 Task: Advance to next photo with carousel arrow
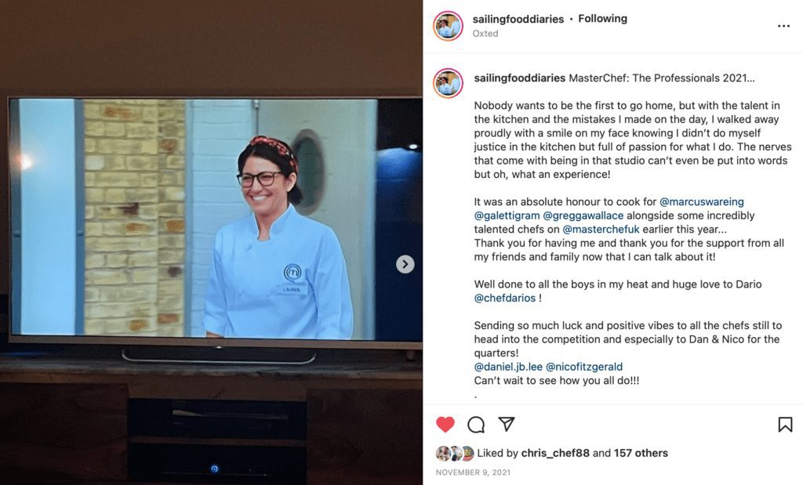(405, 264)
